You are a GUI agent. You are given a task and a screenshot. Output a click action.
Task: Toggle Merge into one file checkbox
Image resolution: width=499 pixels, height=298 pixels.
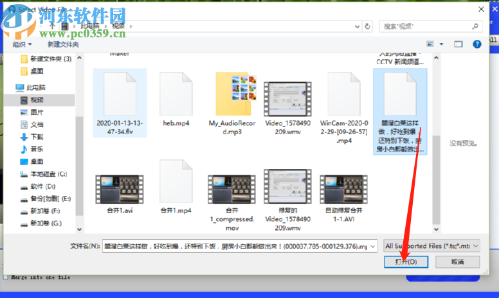point(5,277)
